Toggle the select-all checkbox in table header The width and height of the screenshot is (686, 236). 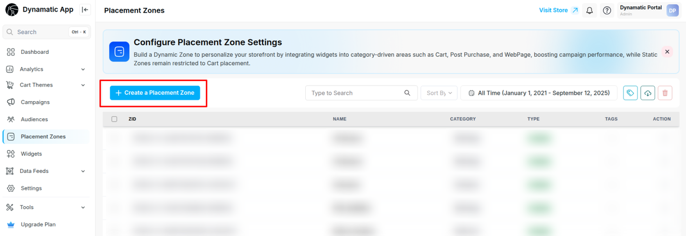point(114,119)
